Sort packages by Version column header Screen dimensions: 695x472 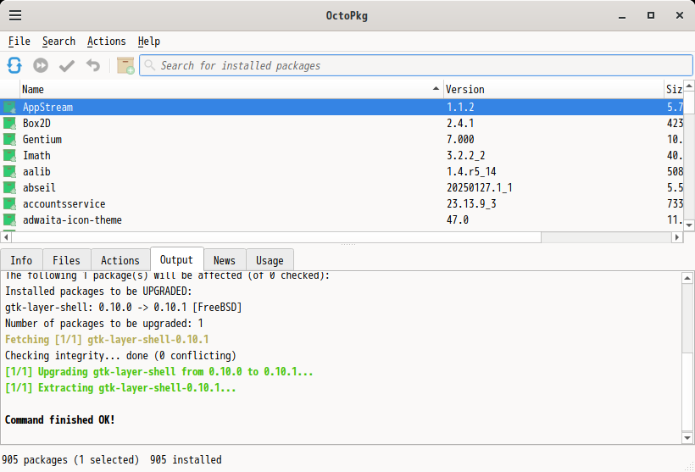click(x=553, y=89)
